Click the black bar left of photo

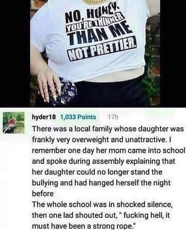[15, 54]
